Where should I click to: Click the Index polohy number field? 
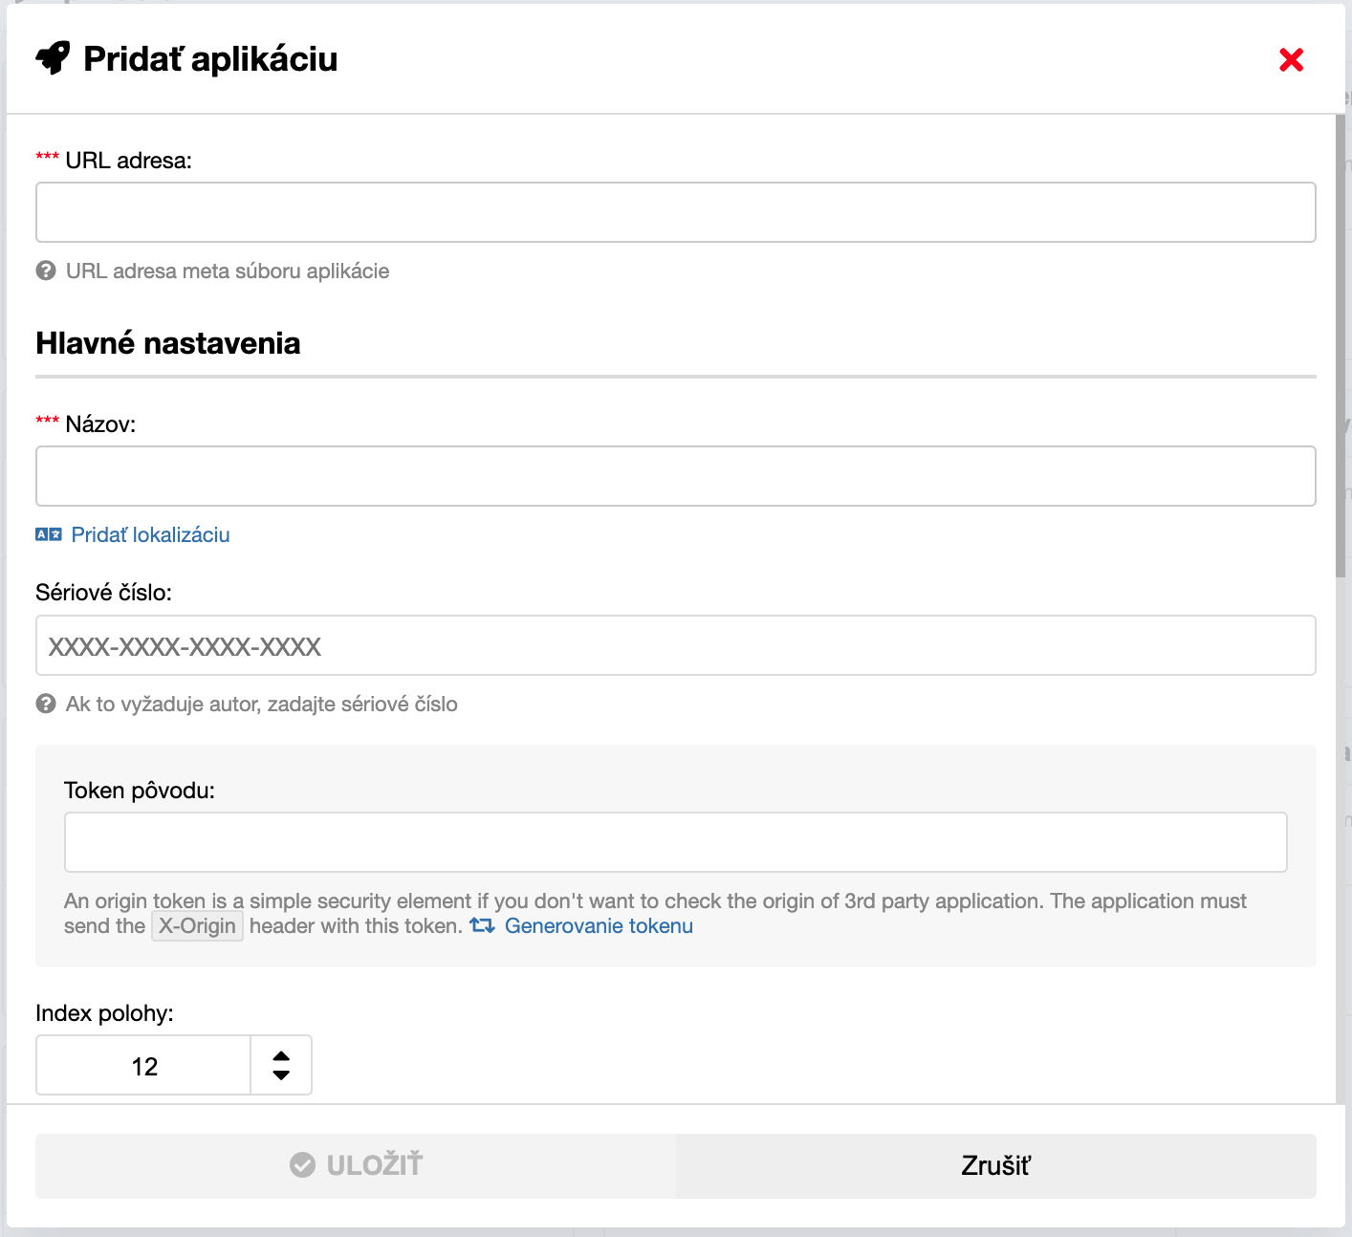[144, 1066]
